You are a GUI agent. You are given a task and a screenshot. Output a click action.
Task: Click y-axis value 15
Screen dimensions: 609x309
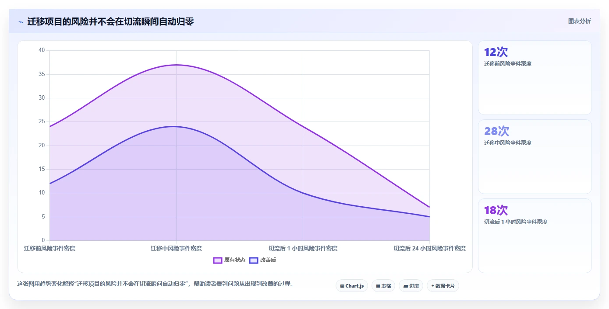tap(42, 169)
